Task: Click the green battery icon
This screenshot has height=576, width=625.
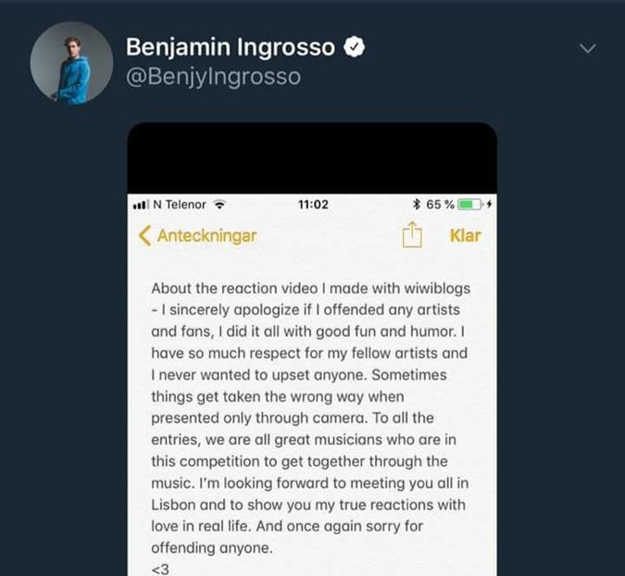Action: click(x=469, y=205)
